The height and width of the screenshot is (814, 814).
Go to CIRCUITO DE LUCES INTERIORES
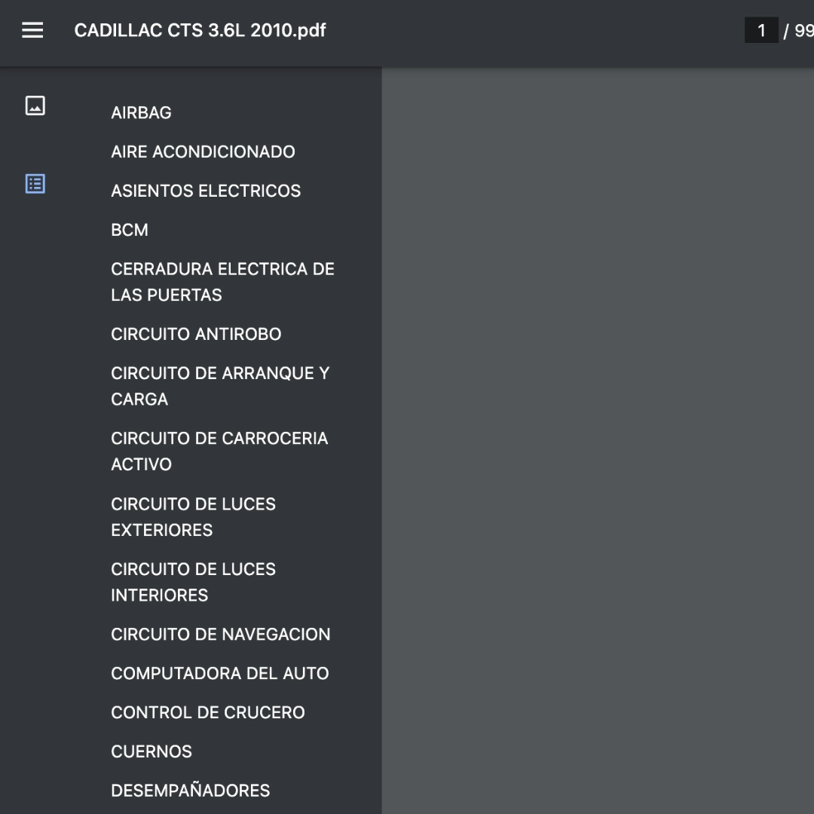[193, 582]
